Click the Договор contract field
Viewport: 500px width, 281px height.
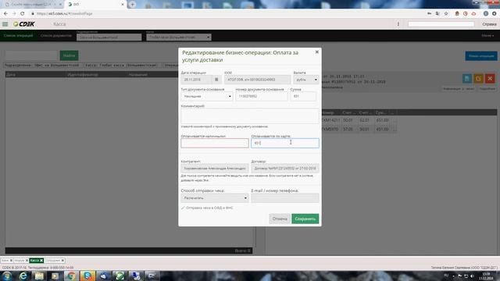point(284,169)
